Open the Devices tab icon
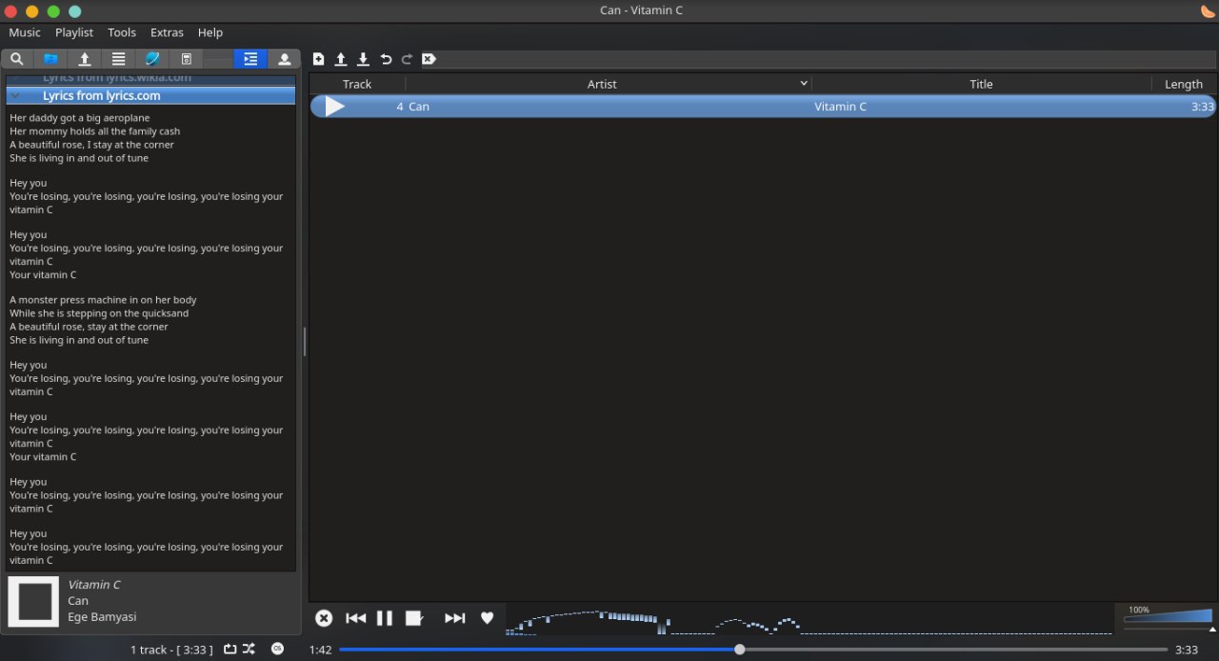The height and width of the screenshot is (661, 1219). click(x=186, y=59)
